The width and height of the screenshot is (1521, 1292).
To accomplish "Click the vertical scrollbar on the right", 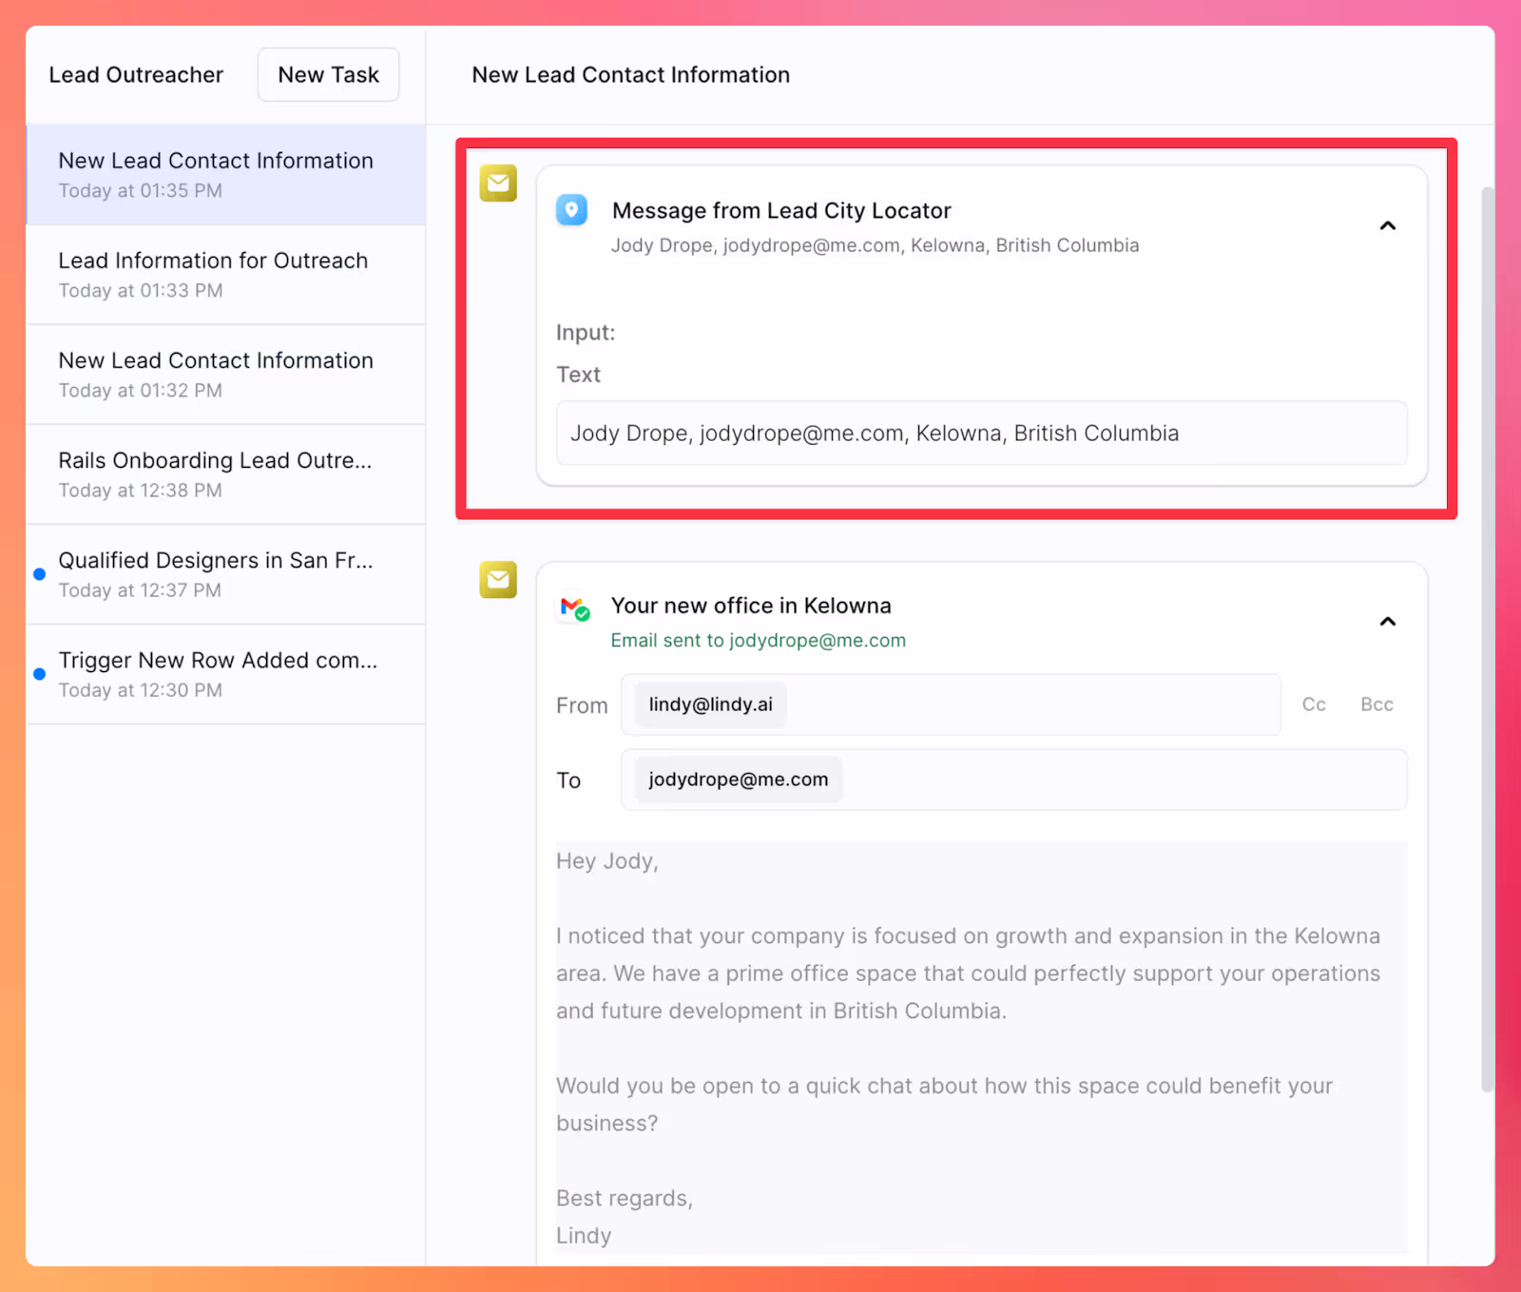I will [x=1487, y=640].
